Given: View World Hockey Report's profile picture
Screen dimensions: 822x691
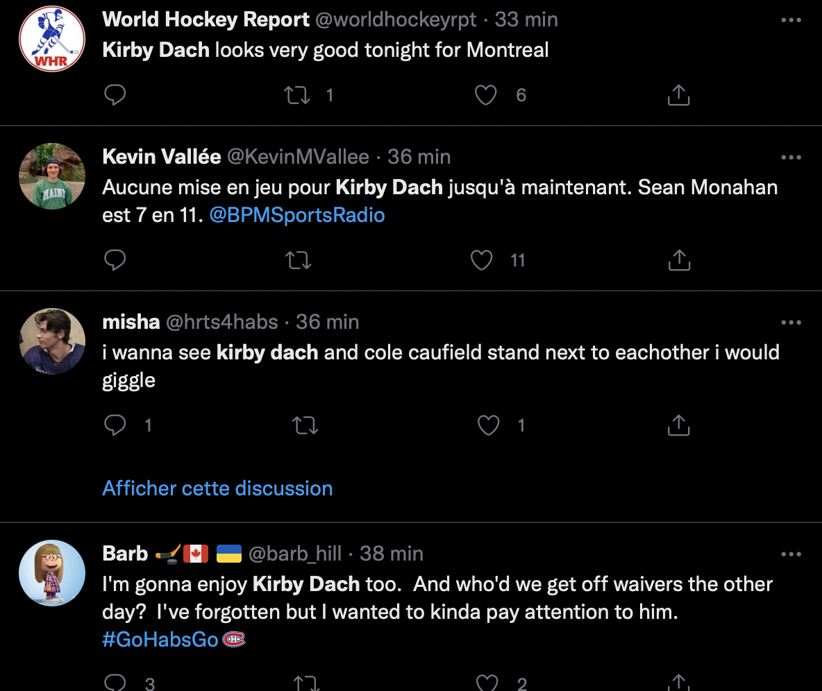Looking at the screenshot, I should pyautogui.click(x=52, y=39).
